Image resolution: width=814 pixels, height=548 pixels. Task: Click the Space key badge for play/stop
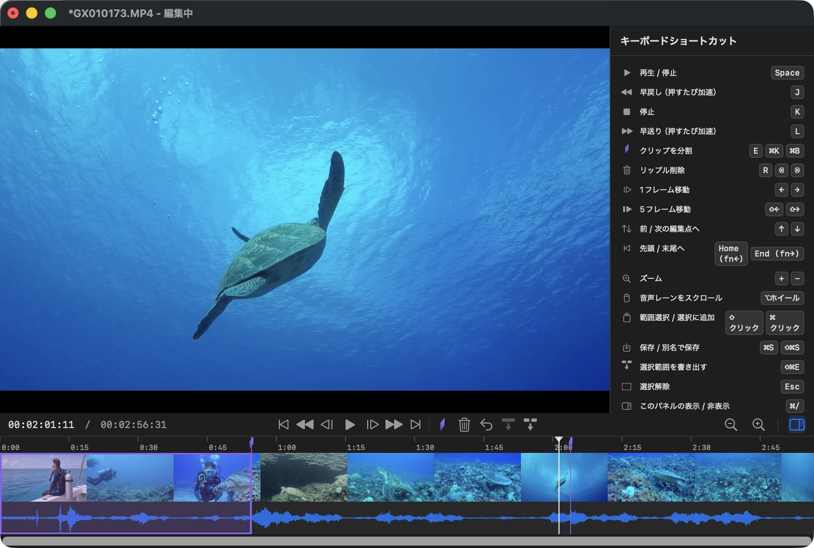click(x=787, y=73)
